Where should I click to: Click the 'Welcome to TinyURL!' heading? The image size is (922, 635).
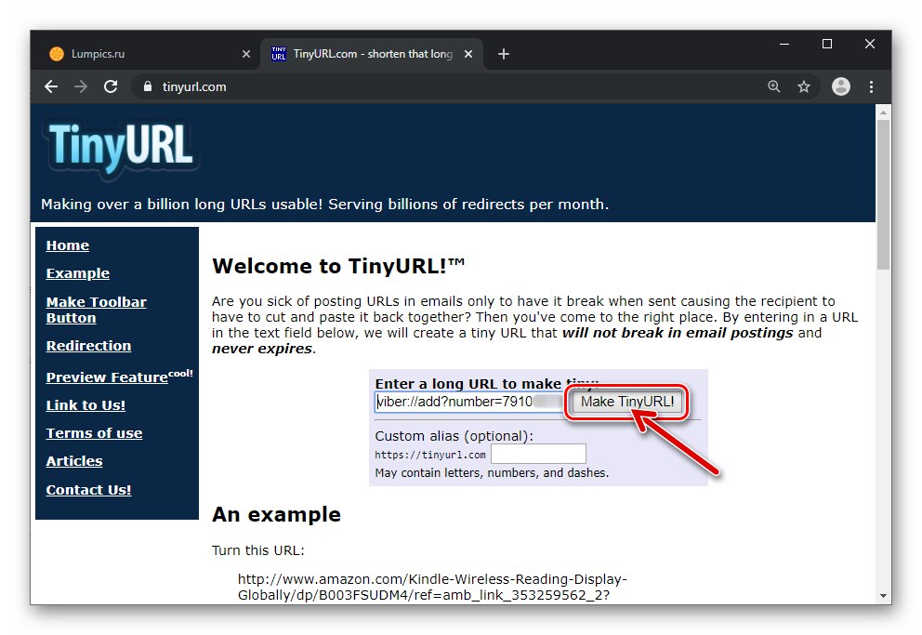tap(338, 266)
